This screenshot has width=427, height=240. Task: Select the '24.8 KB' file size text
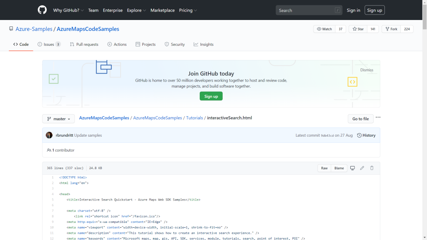(95, 168)
